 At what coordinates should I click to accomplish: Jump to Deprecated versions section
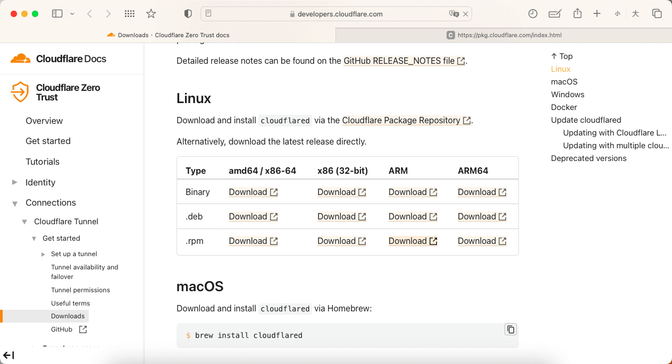coord(589,158)
